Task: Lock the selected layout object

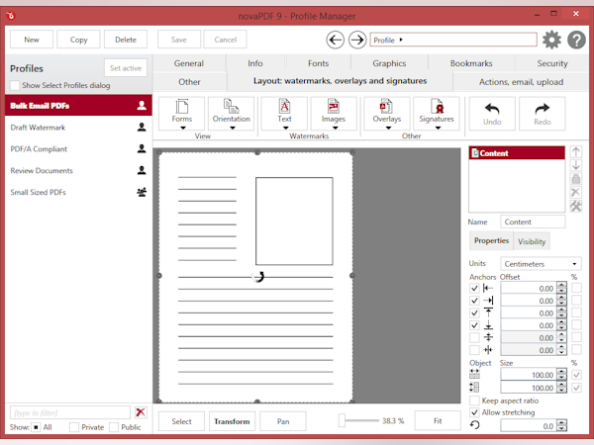Action: [x=576, y=179]
